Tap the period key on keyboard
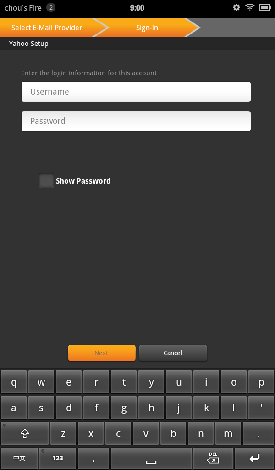This screenshot has width=275, height=470. point(93,459)
